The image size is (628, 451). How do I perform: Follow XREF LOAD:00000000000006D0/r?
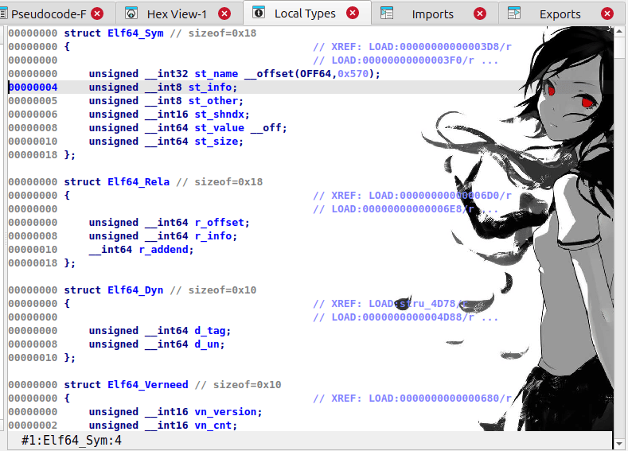440,196
